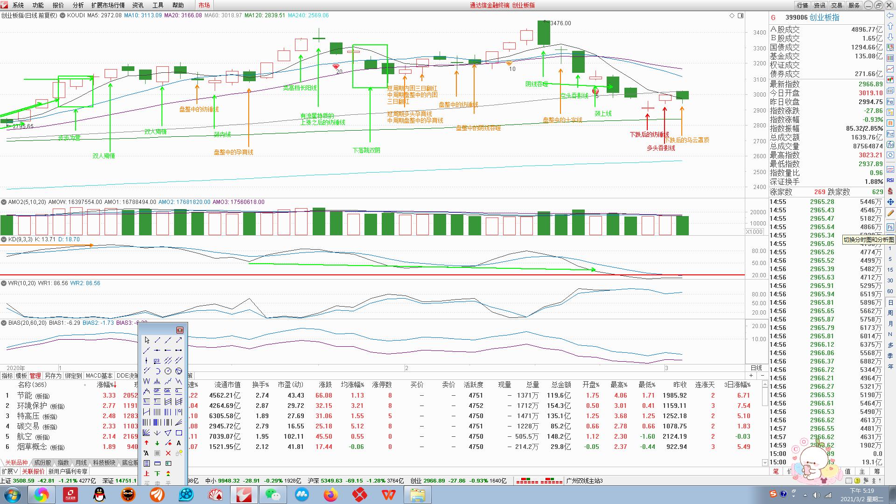Sort the list by the 涨幅% column header
This screenshot has height=504, width=896.
(x=105, y=385)
